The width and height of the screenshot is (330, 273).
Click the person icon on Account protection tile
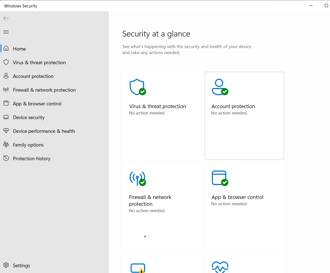coord(219,87)
